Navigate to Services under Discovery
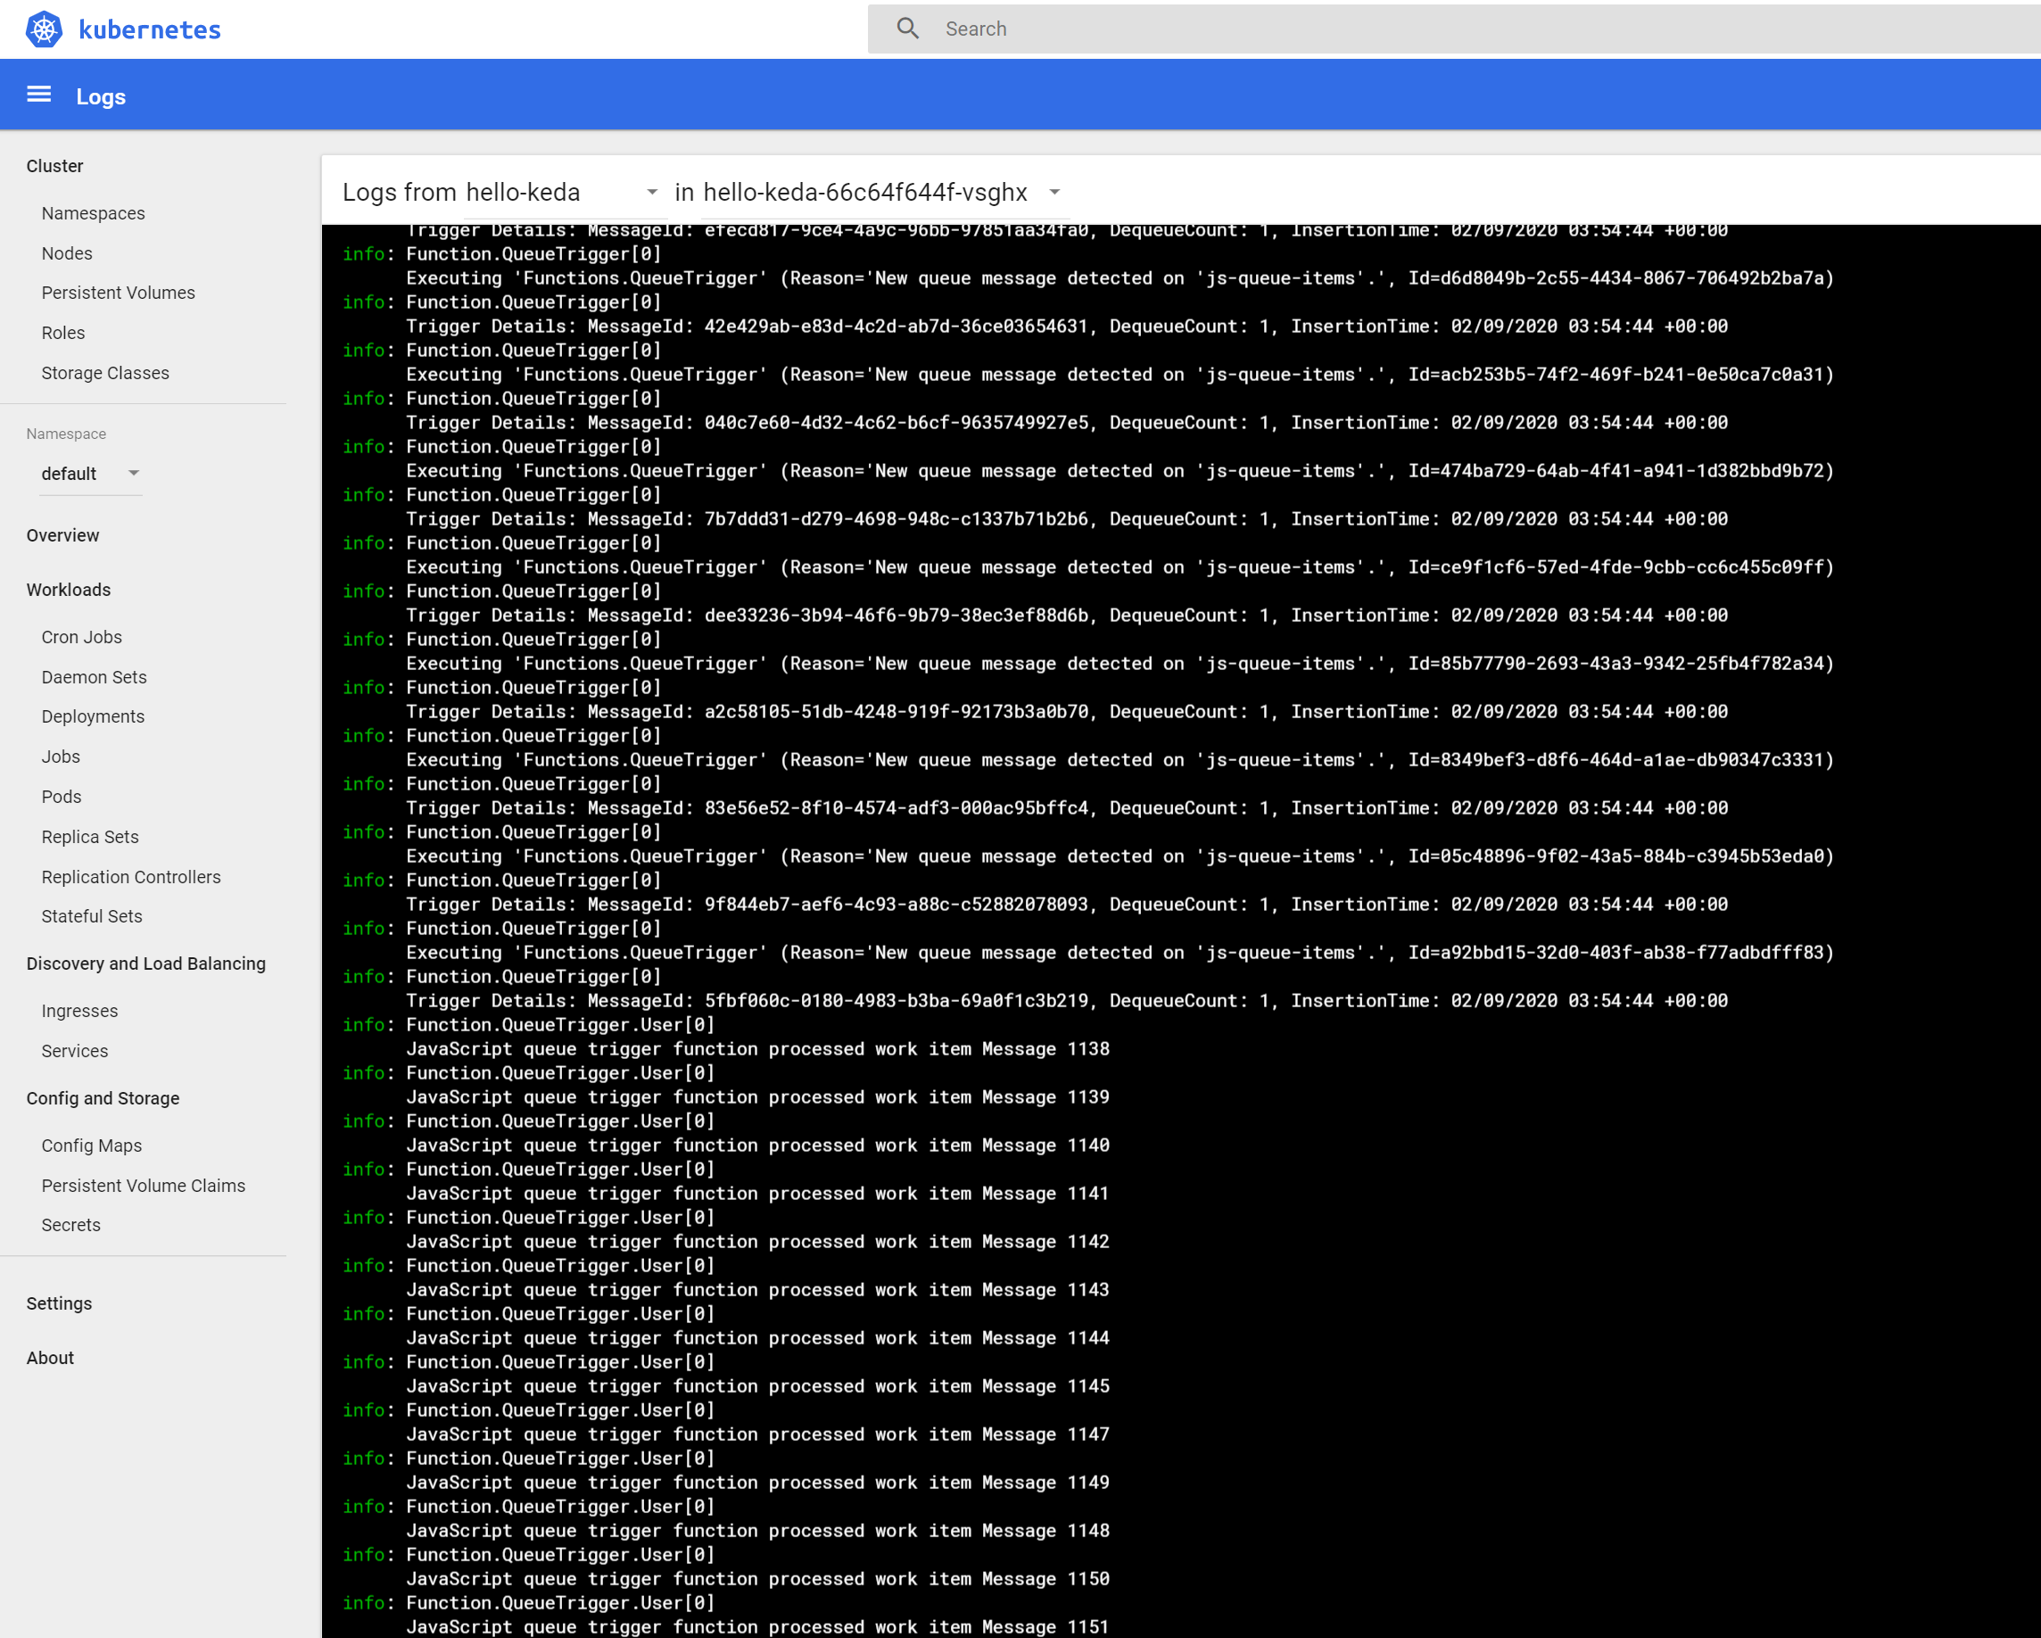Image resolution: width=2041 pixels, height=1638 pixels. [x=75, y=1051]
